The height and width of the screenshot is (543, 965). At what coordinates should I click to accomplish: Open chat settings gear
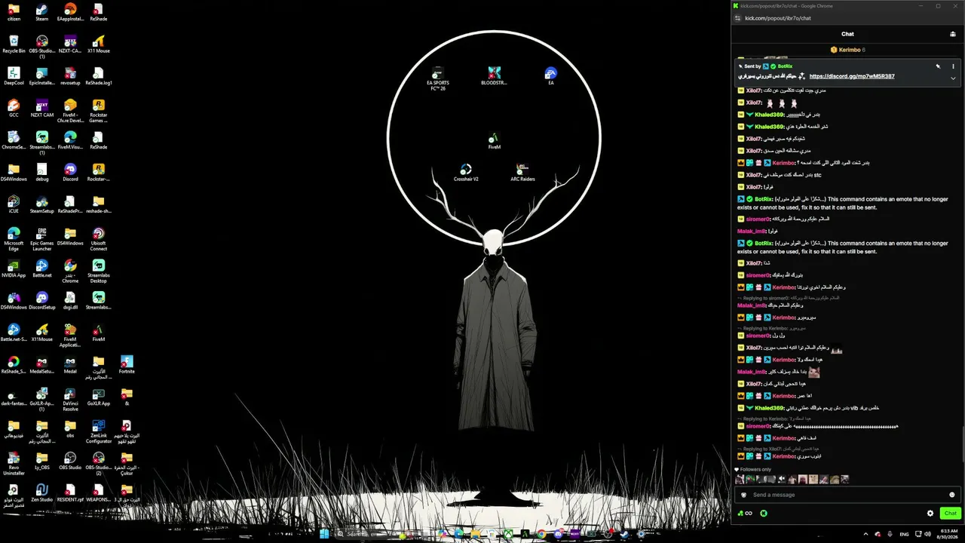930,513
